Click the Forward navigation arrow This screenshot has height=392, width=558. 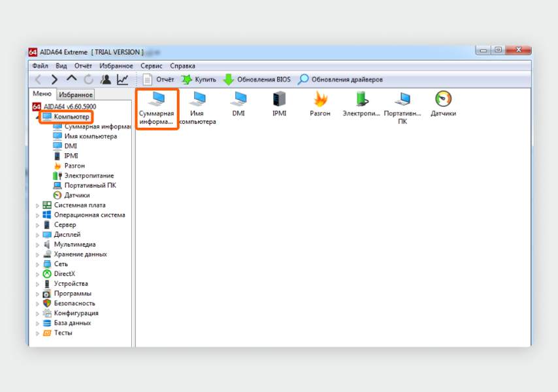[54, 80]
